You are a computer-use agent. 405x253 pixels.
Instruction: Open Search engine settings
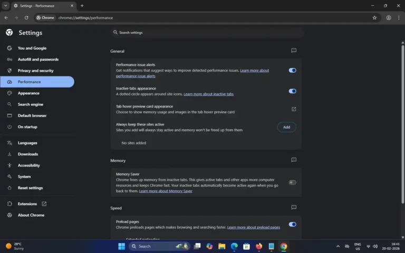pyautogui.click(x=37, y=104)
